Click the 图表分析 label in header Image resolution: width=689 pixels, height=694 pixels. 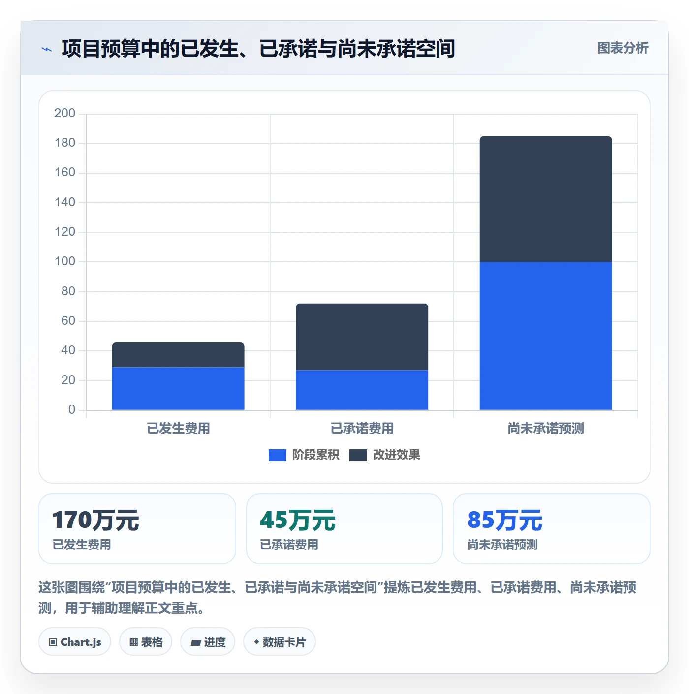point(623,48)
